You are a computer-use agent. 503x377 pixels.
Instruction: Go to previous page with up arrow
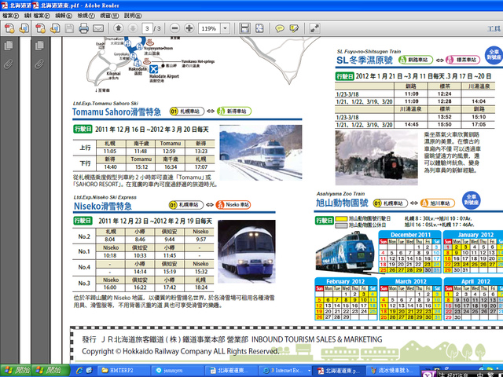point(119,28)
